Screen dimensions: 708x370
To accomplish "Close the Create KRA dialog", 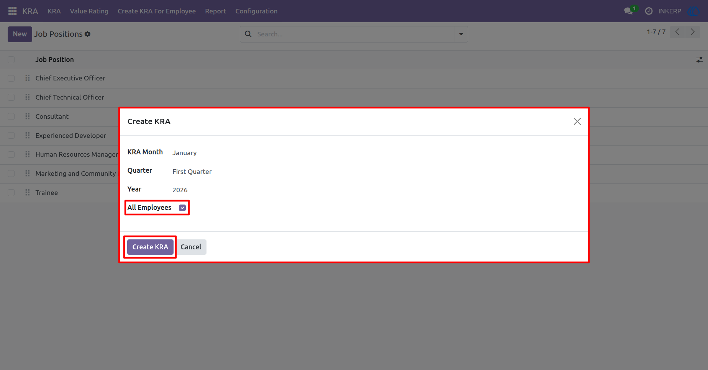I will tap(577, 121).
